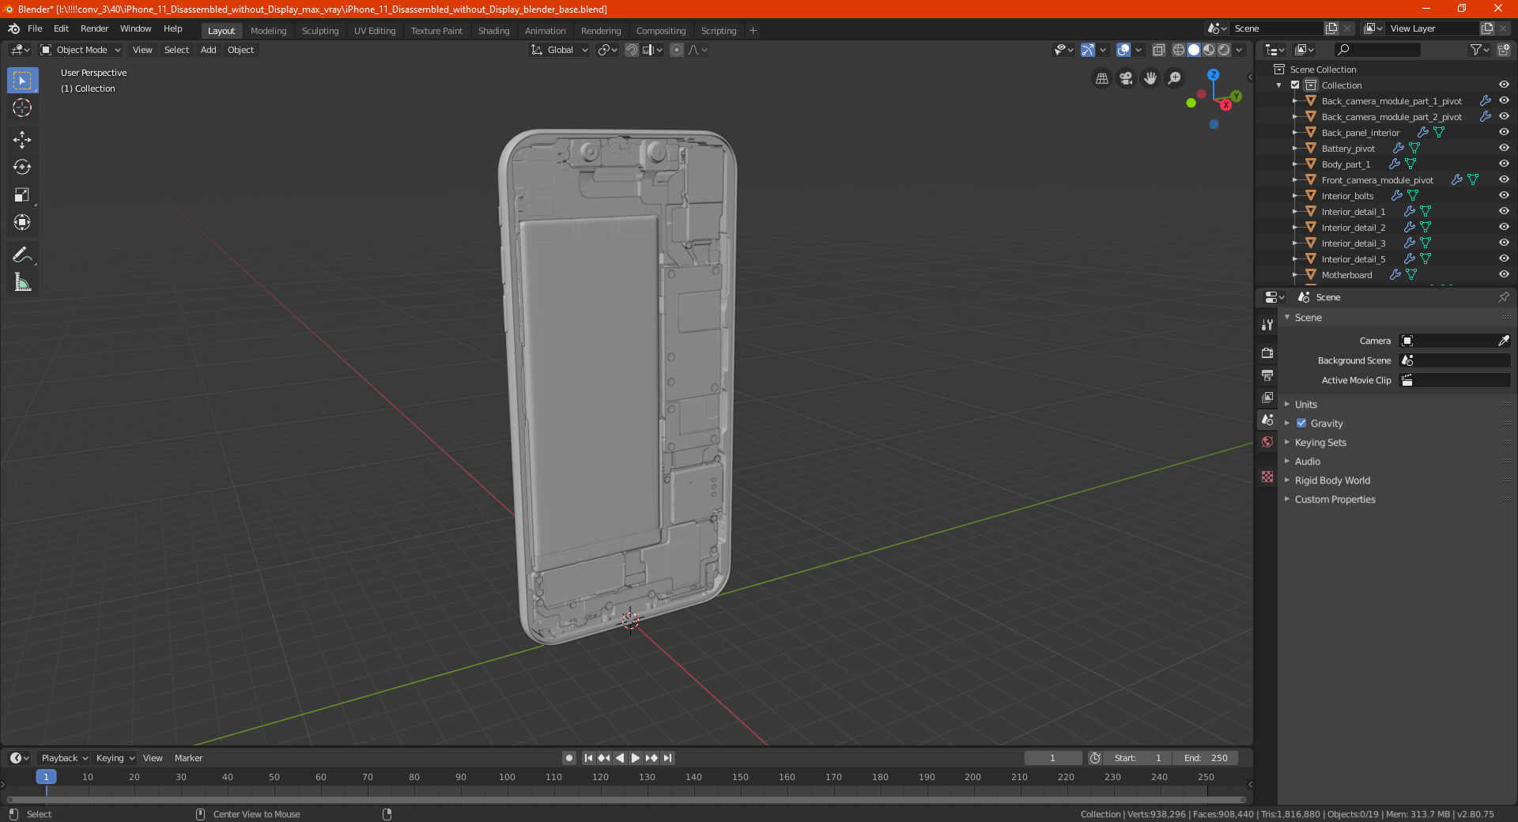Open the View Layer properties tab
The width and height of the screenshot is (1518, 822).
click(1267, 397)
